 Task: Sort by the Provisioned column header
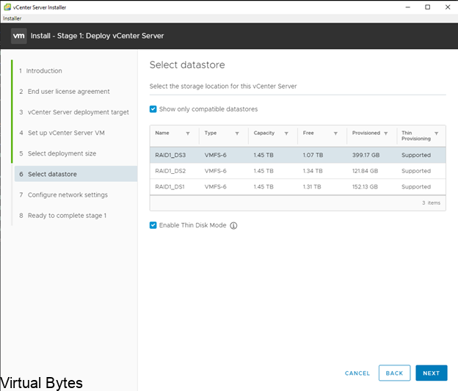366,134
